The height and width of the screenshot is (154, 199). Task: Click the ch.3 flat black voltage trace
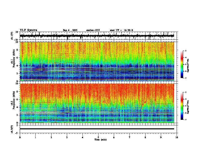pyautogui.click(x=97, y=129)
